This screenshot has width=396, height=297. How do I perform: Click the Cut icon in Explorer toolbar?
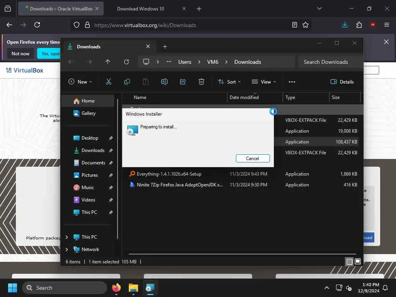[108, 82]
